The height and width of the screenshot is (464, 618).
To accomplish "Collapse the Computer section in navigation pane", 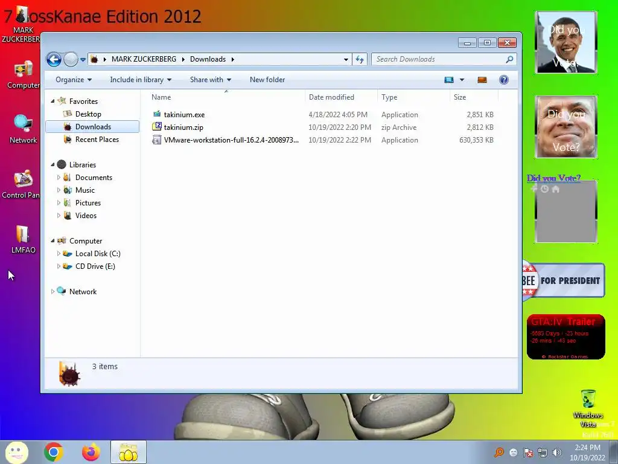I will point(53,241).
